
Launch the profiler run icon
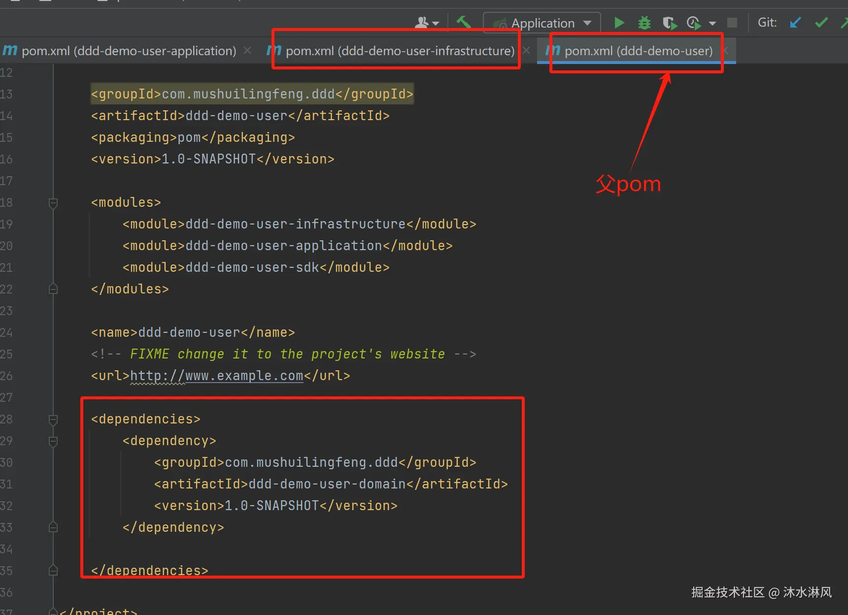(x=694, y=23)
